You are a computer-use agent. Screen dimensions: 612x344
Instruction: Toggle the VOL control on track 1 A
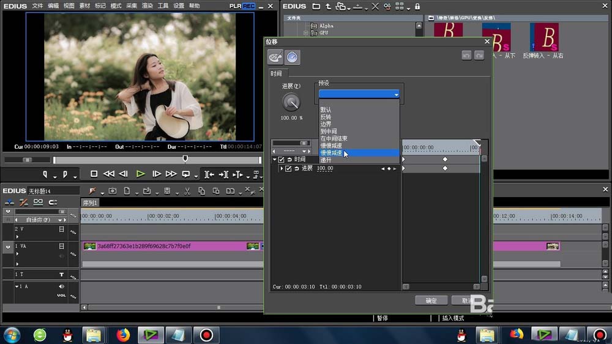61,295
